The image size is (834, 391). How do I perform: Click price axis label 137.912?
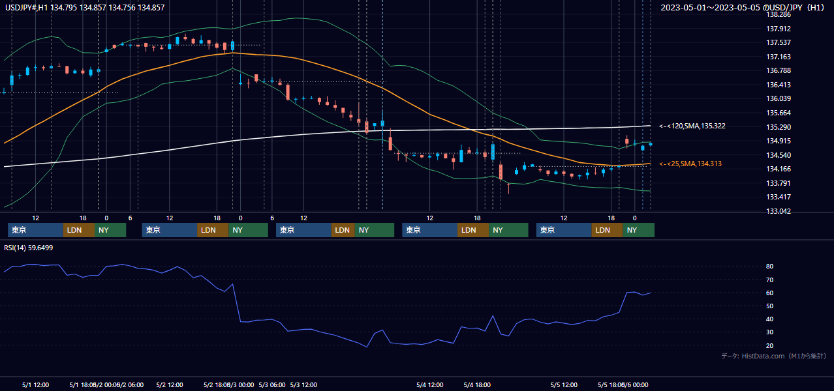pyautogui.click(x=779, y=29)
